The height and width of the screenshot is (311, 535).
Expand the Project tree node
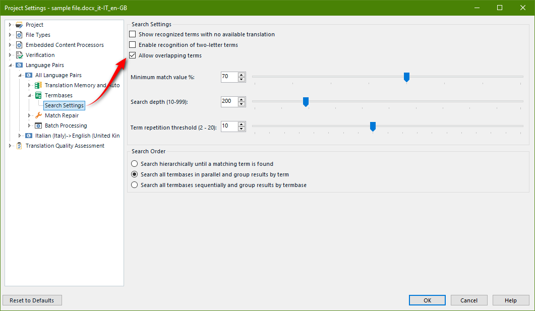click(10, 25)
